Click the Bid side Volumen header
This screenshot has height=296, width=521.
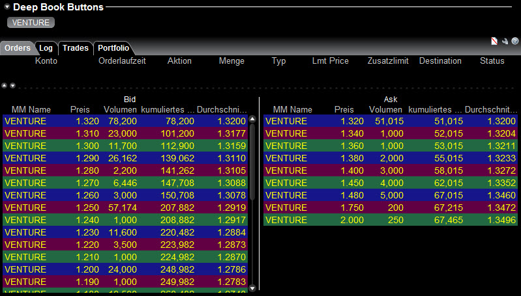click(120, 110)
